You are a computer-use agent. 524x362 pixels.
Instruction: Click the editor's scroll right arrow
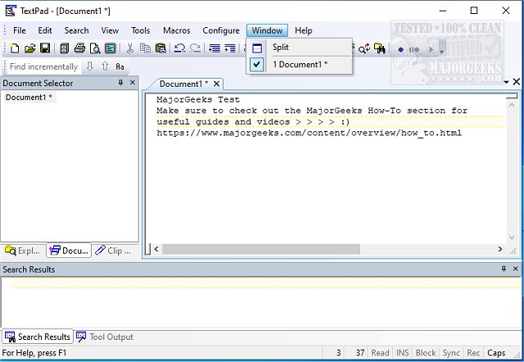coord(500,249)
